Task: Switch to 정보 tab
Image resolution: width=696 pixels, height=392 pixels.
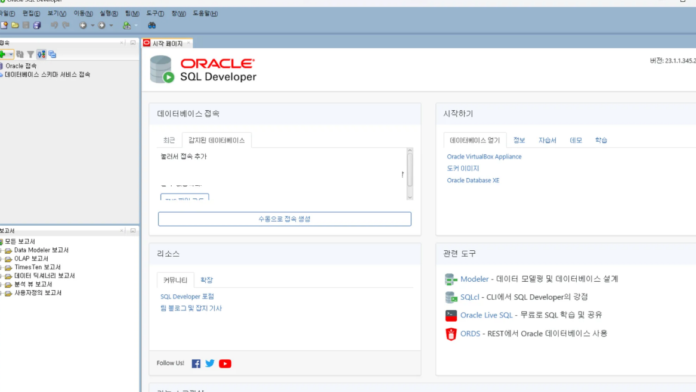Action: click(519, 140)
